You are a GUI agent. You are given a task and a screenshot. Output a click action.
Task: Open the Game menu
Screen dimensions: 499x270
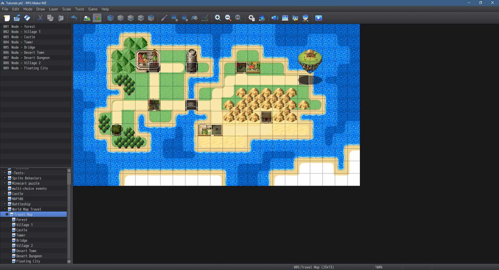(93, 9)
